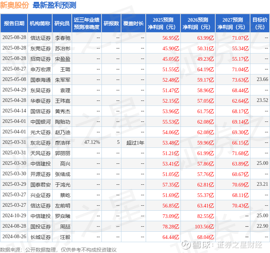Viewport: 270px width, 253px height.
Task: Click analyst name 苏治彬
Action: pyautogui.click(x=62, y=48)
